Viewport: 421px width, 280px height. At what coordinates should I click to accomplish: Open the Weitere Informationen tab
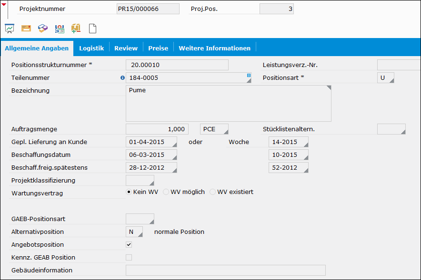[x=214, y=48]
